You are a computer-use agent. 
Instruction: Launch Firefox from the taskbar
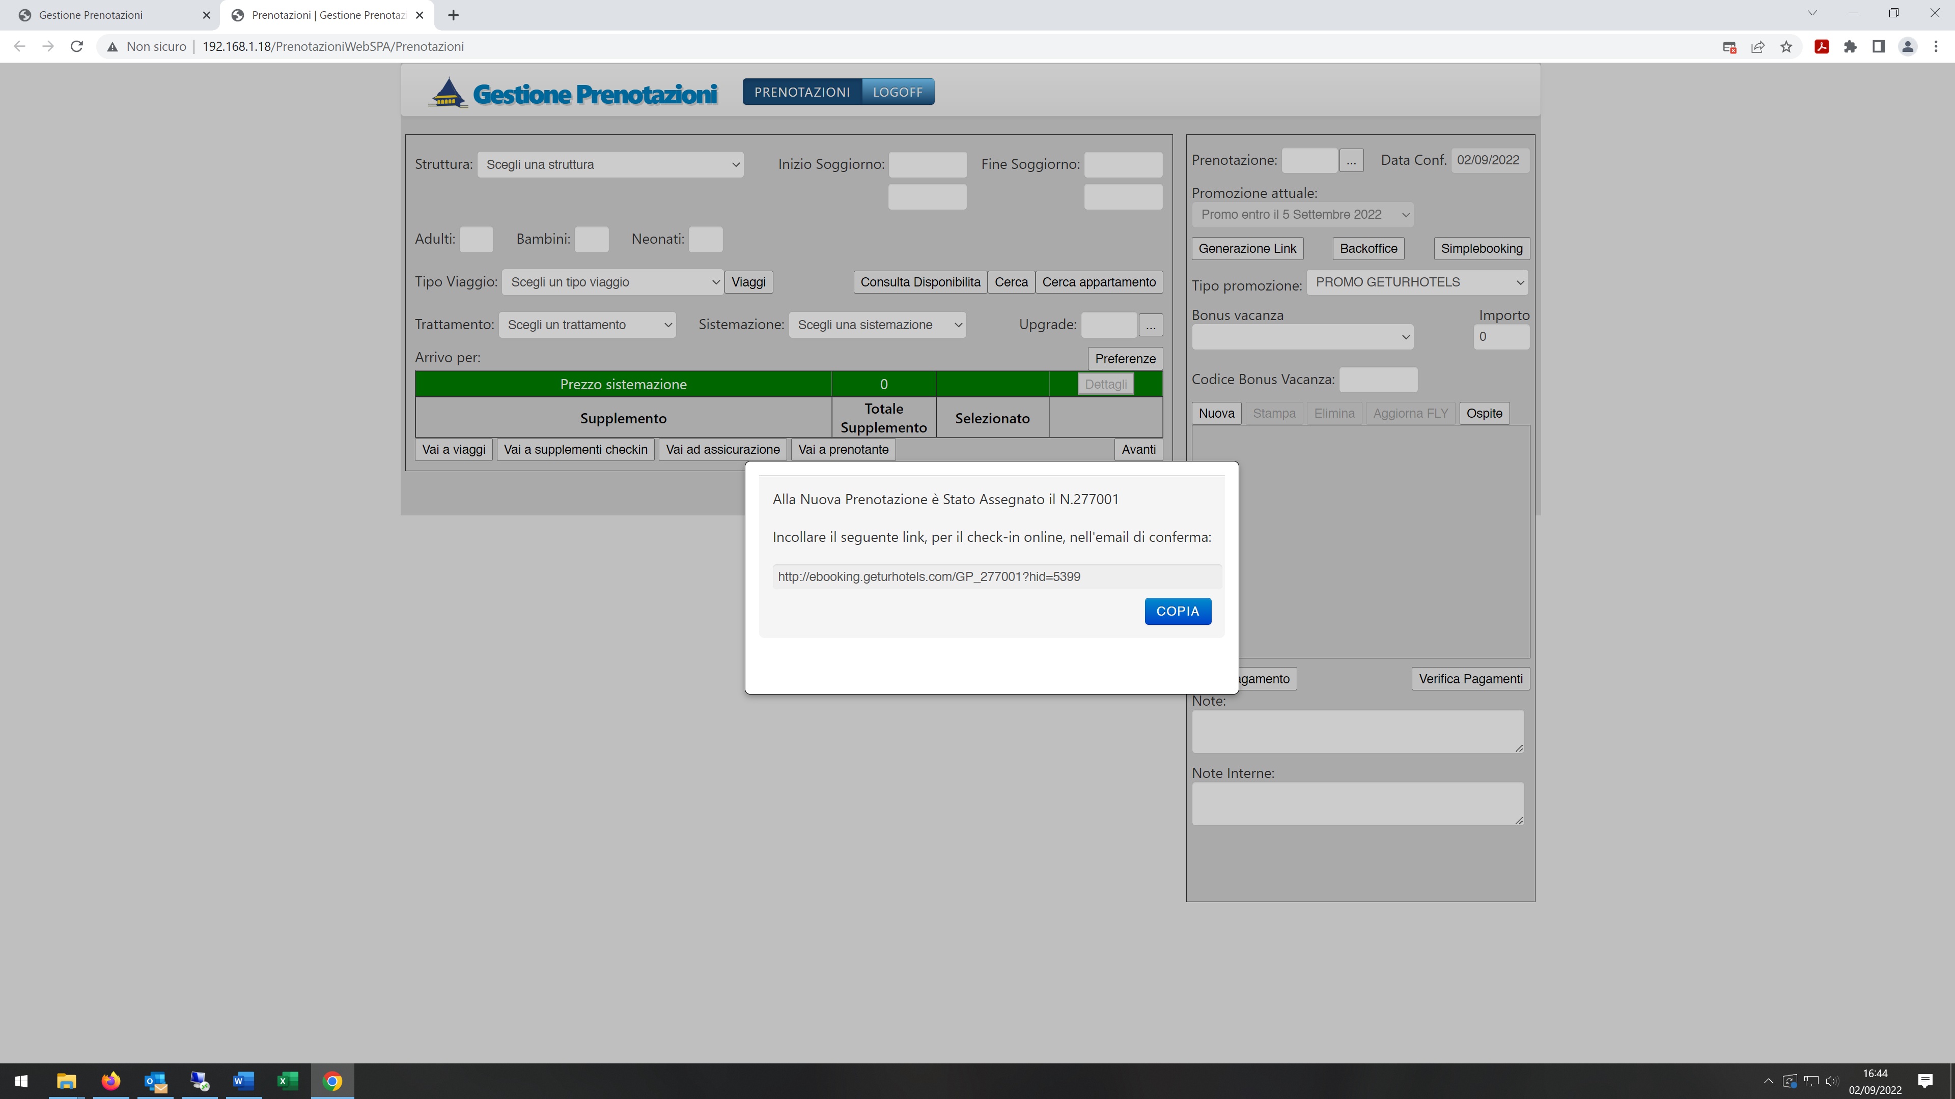pyautogui.click(x=111, y=1081)
